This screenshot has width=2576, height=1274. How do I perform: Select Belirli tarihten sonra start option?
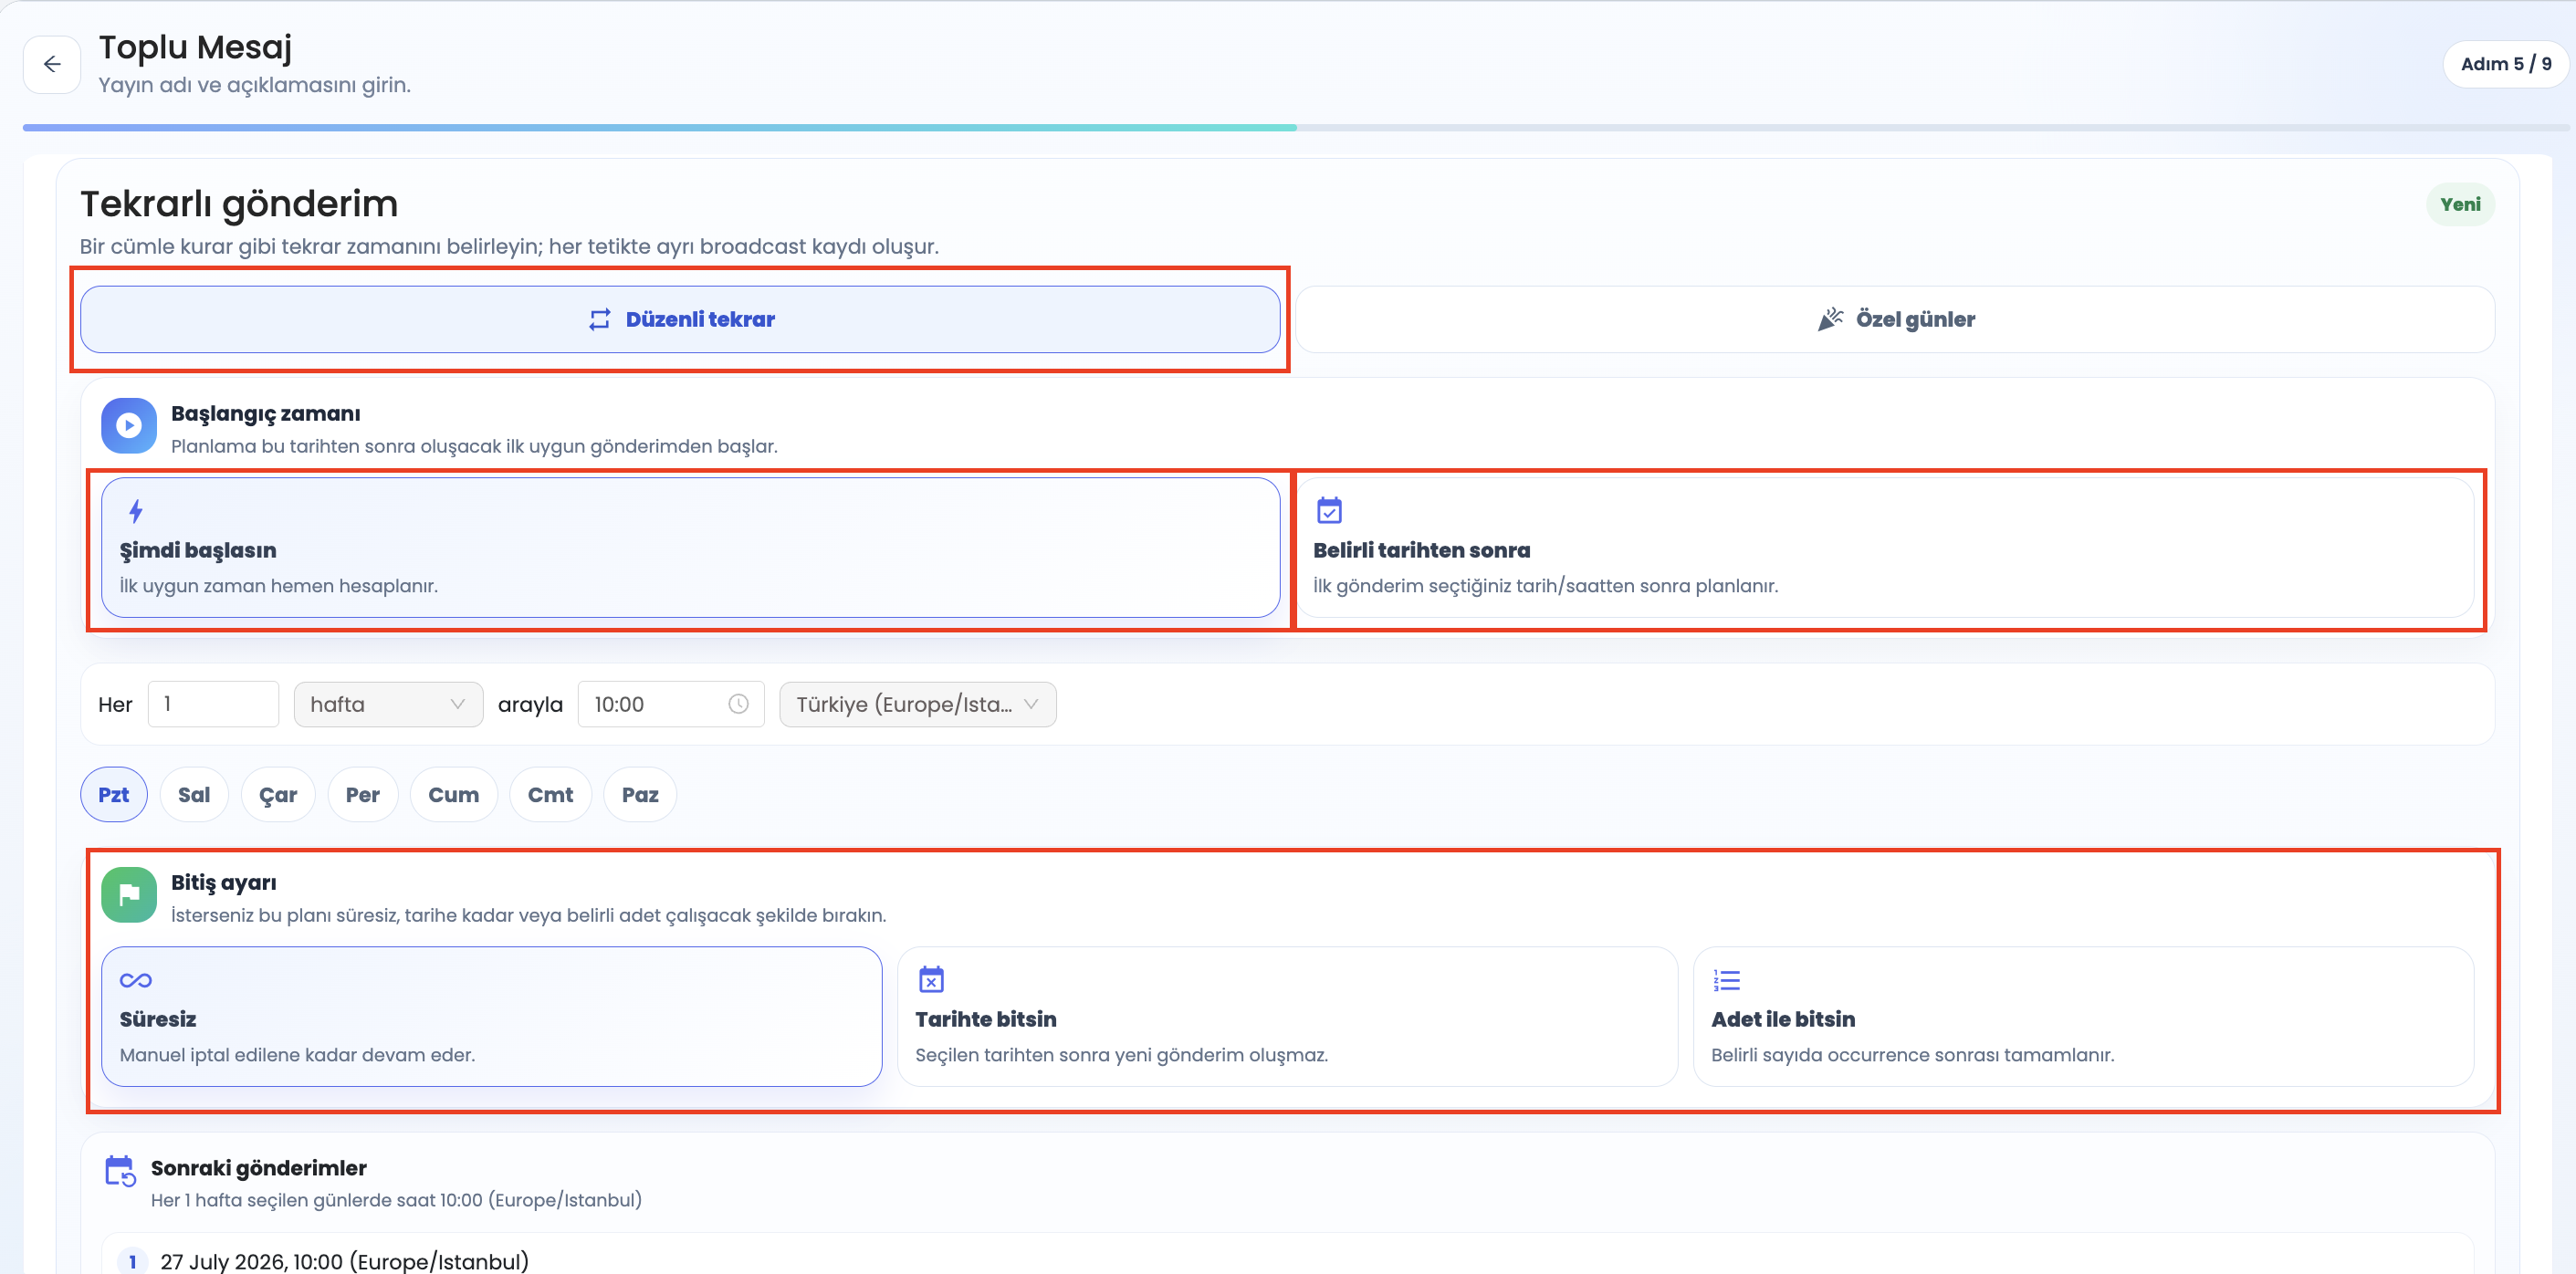point(1885,547)
